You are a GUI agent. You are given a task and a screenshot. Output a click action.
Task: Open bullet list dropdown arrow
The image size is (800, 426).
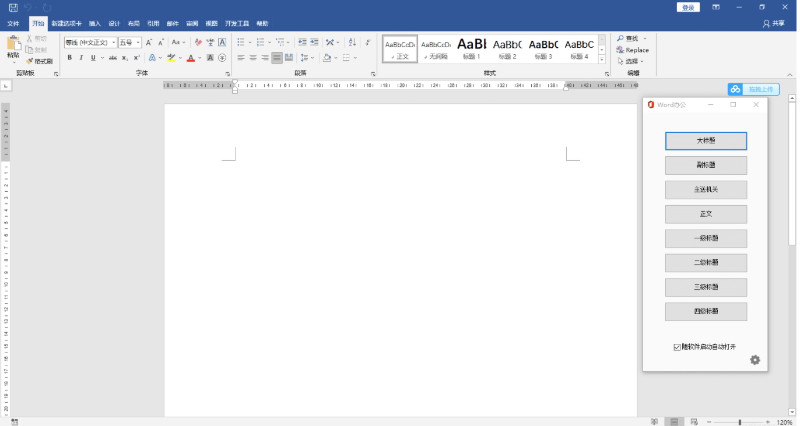[x=250, y=43]
